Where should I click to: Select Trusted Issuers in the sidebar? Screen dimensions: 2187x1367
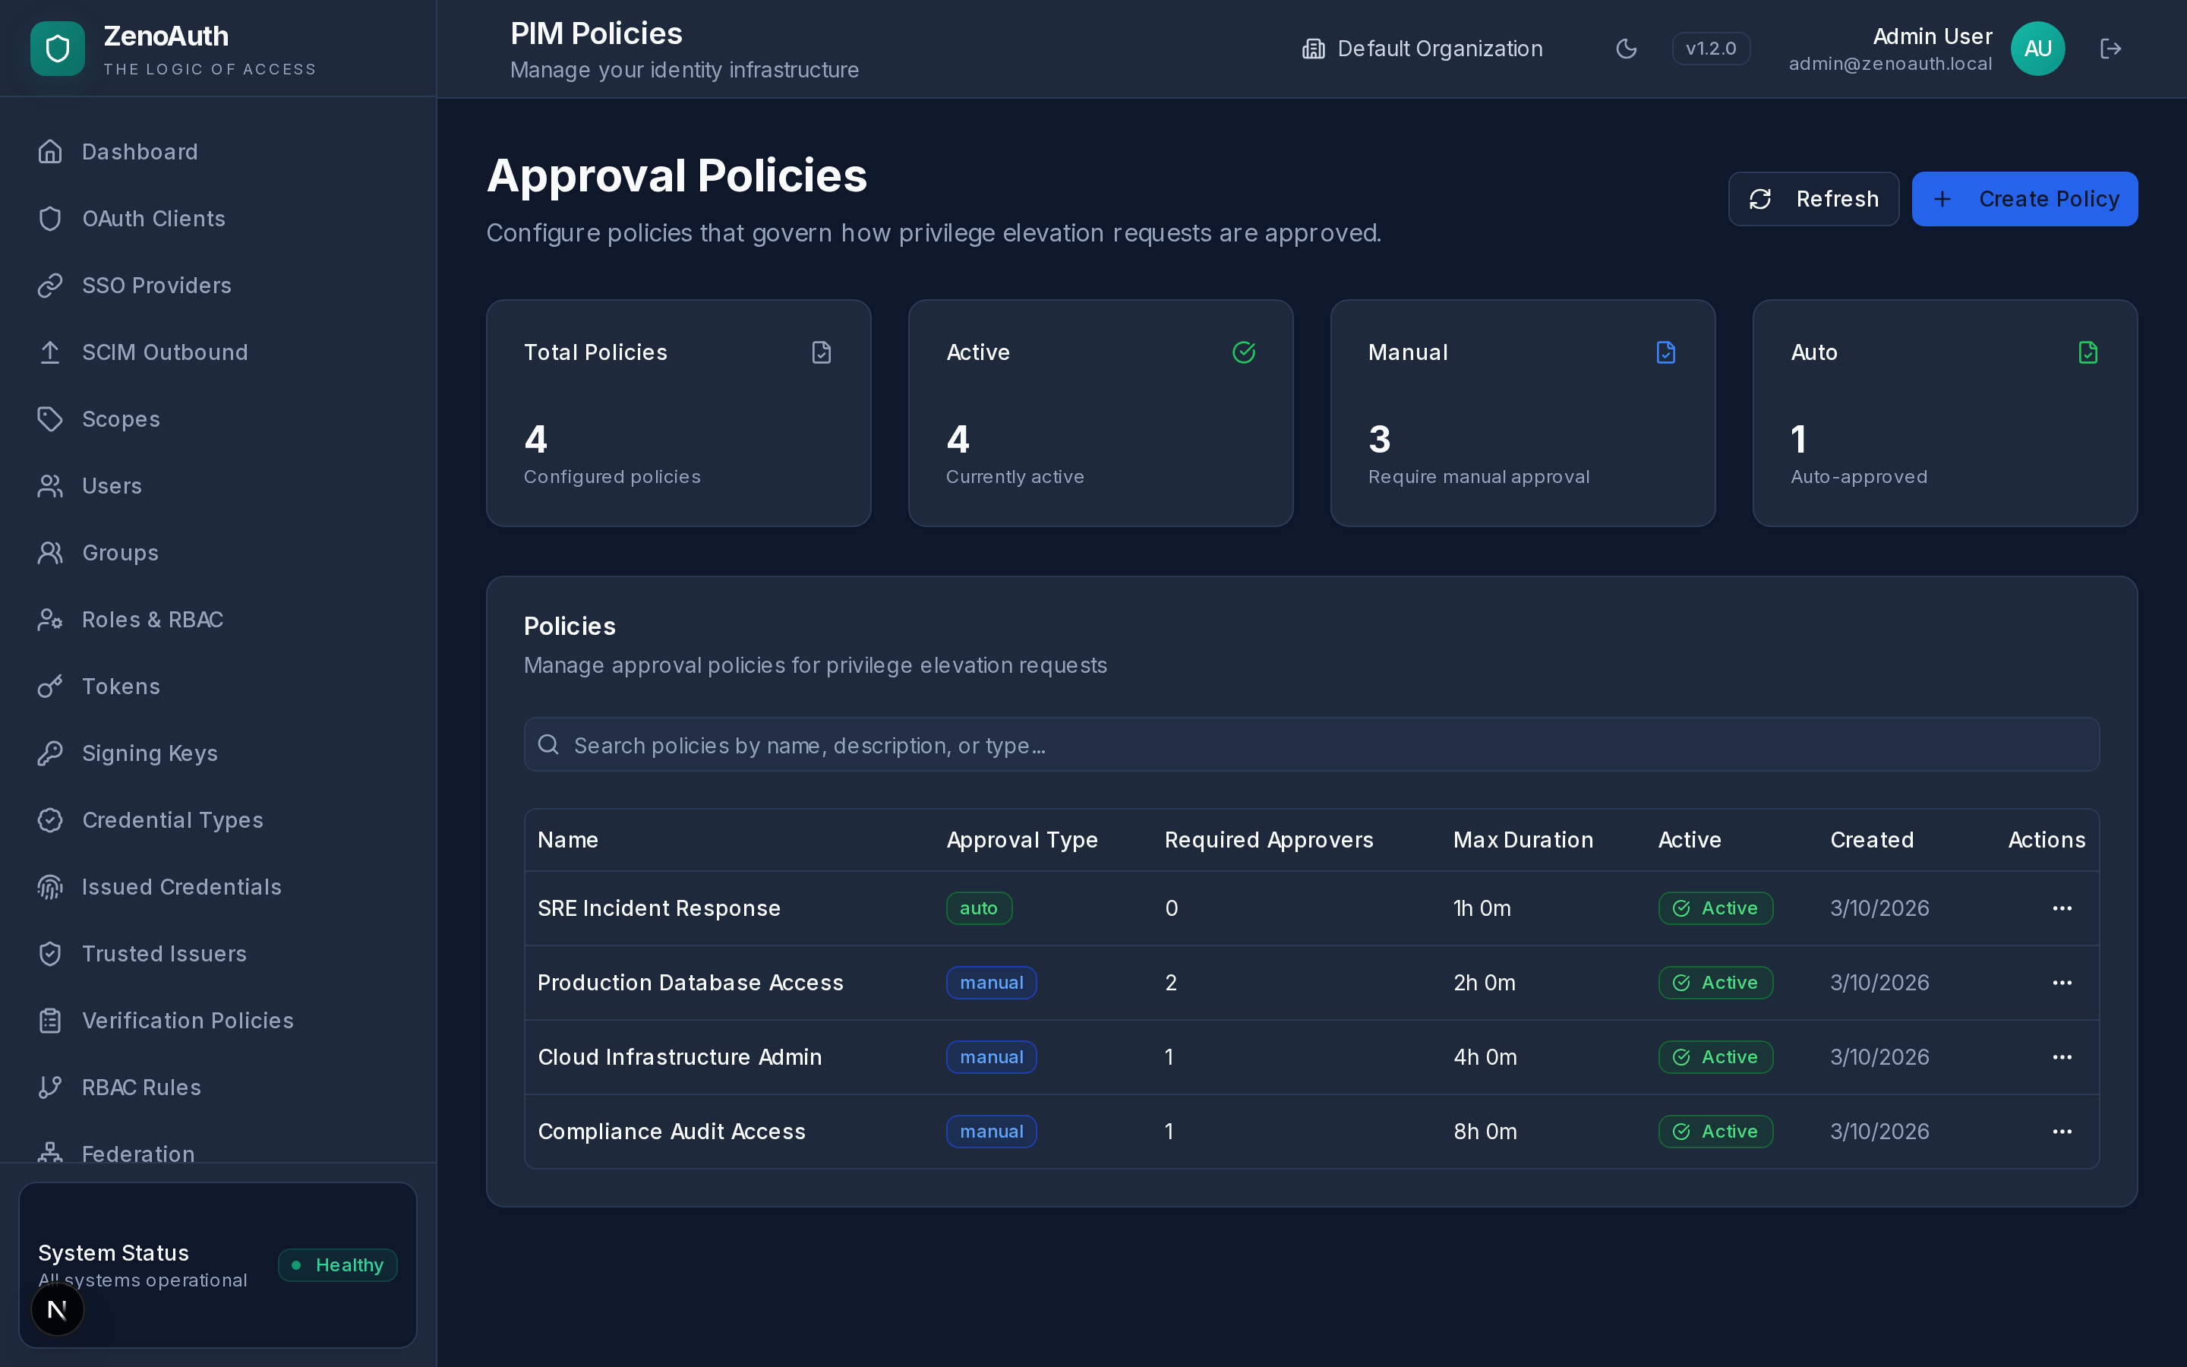(x=165, y=953)
